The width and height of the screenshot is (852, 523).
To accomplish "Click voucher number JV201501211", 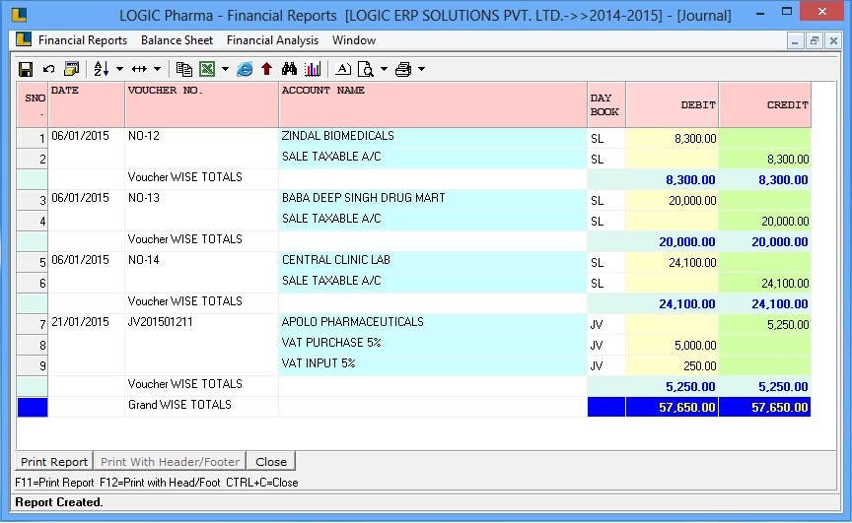I will coord(161,322).
